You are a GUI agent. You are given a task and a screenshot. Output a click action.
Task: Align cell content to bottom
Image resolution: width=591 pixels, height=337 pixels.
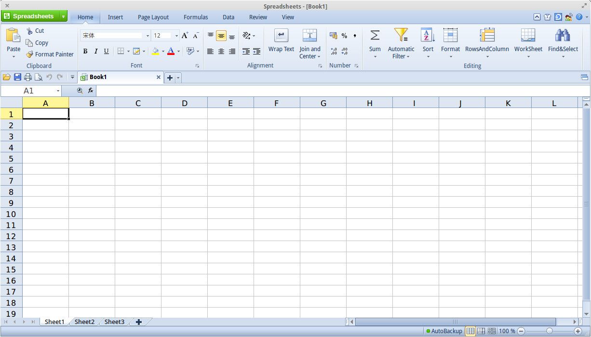(x=232, y=36)
